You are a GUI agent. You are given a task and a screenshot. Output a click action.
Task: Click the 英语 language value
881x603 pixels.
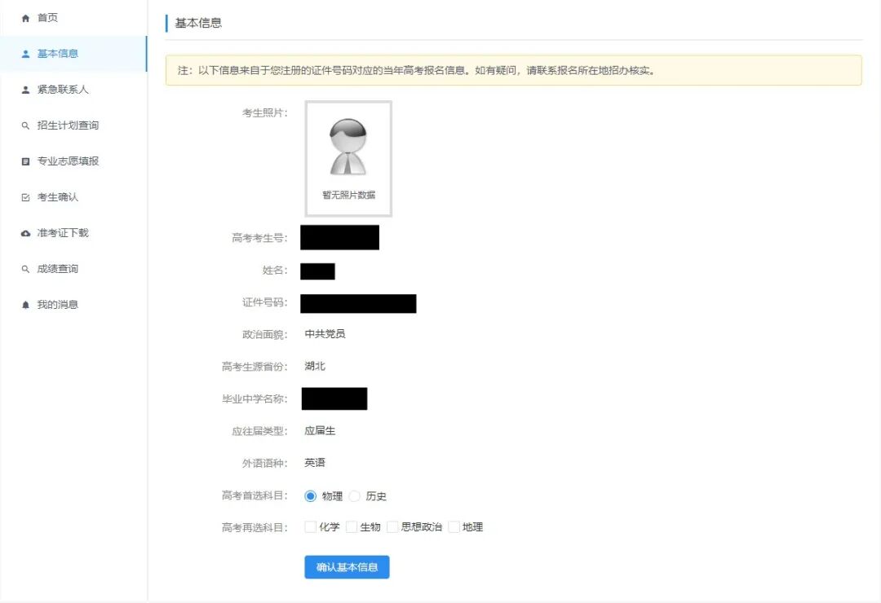315,463
